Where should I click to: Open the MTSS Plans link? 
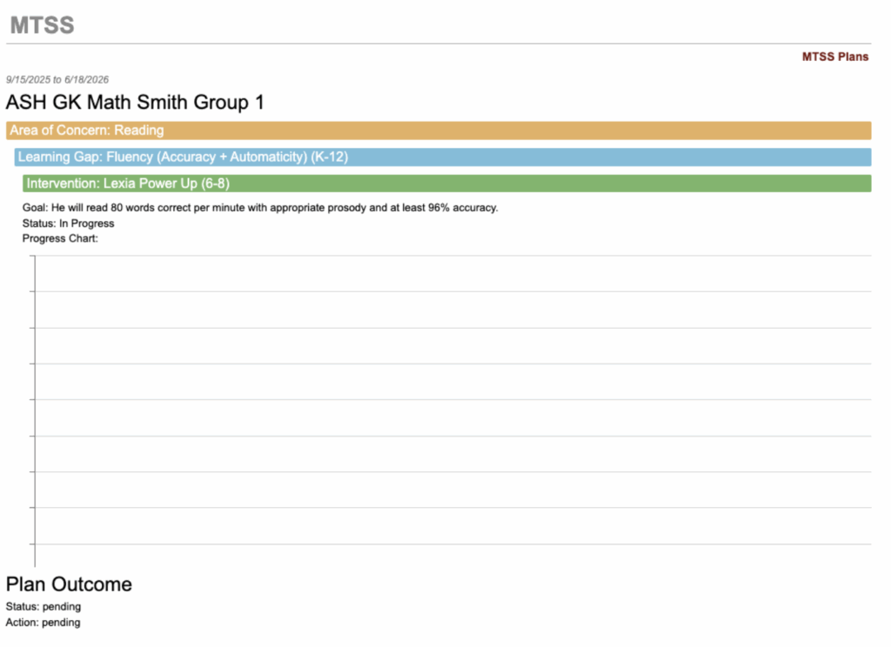(x=834, y=57)
